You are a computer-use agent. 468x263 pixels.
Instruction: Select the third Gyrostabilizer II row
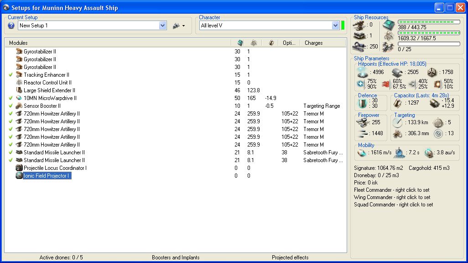tap(176, 67)
